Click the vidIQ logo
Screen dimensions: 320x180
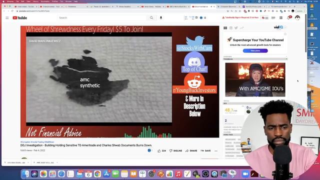[x=278, y=27]
